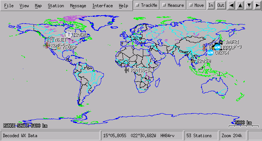Click the Decoded WX Data status field
262x141 pixels.
[x=50, y=136]
